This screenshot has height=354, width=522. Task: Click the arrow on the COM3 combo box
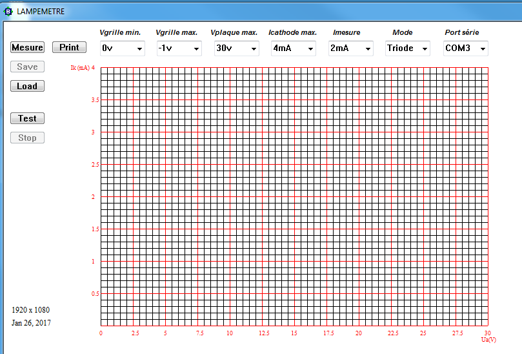tap(481, 48)
